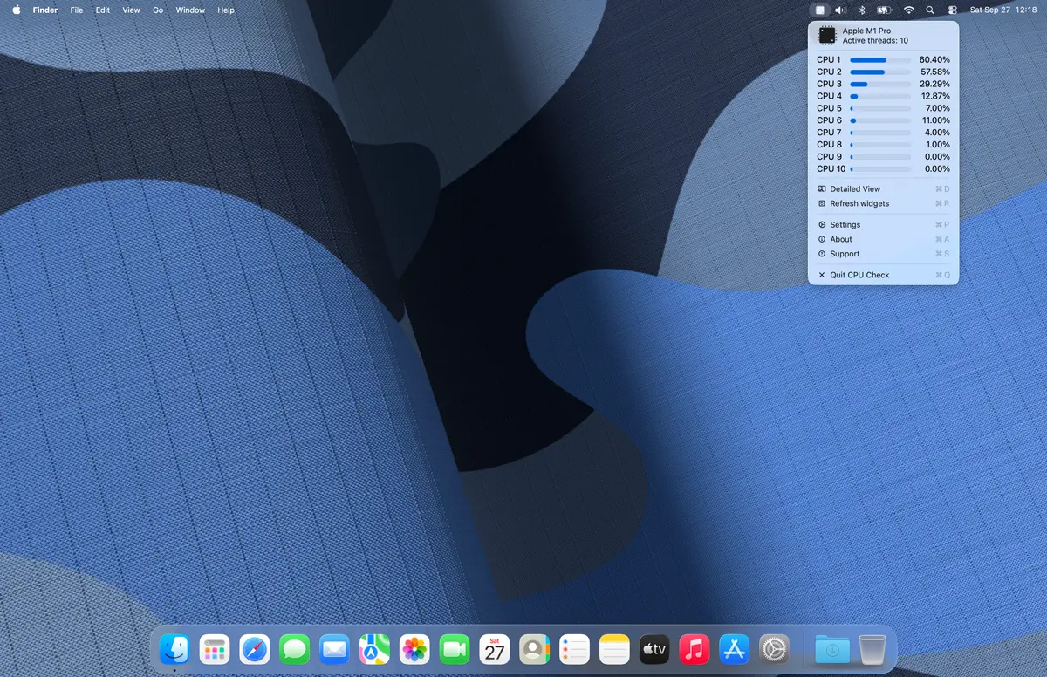Quit CPU Check
1047x677 pixels.
point(859,275)
